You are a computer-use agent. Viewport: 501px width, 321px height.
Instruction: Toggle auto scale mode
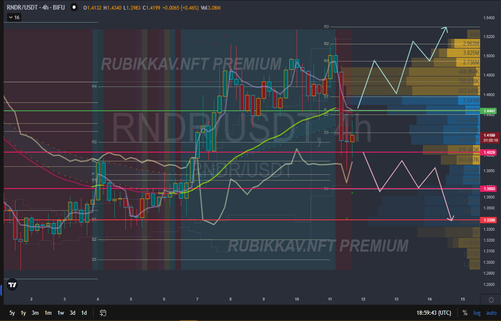click(x=491, y=313)
